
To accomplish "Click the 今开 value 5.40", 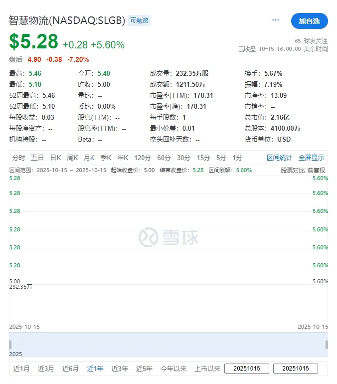I will coord(104,73).
